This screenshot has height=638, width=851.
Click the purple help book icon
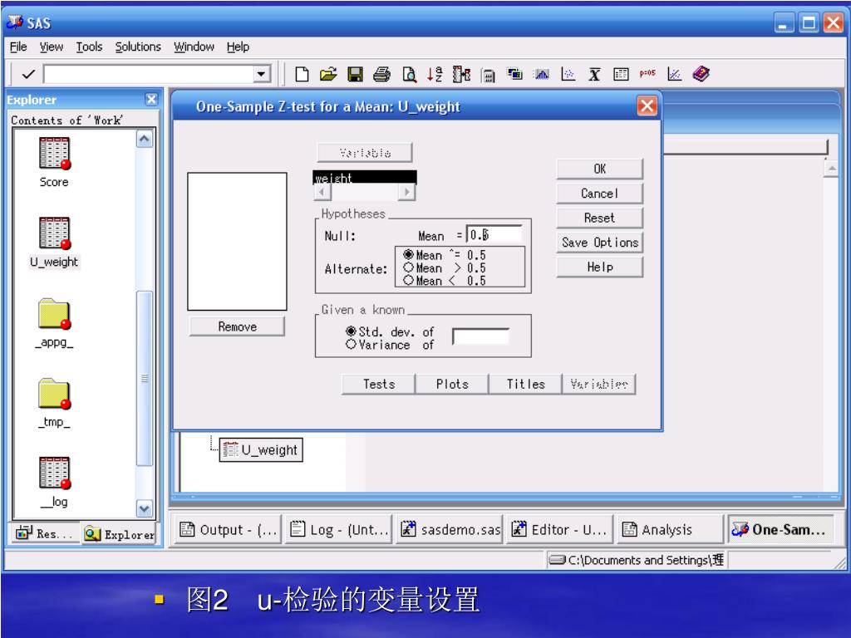[x=701, y=73]
